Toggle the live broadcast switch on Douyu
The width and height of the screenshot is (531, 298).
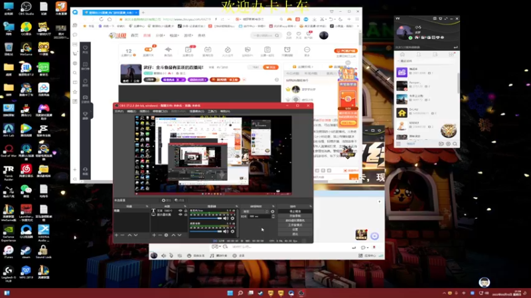pos(148,49)
